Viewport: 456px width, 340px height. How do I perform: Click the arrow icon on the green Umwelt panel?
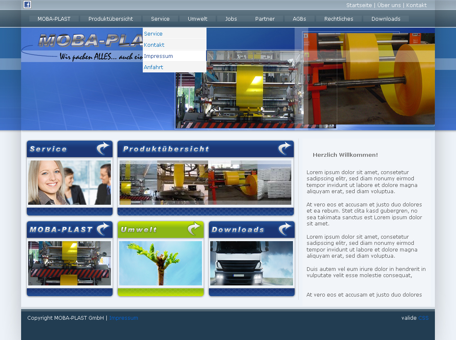(x=194, y=229)
